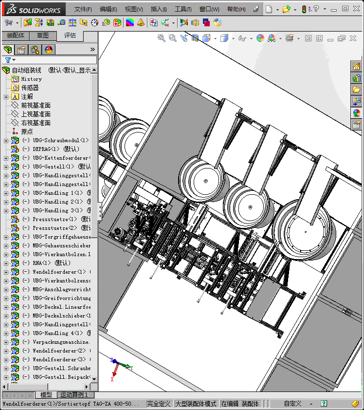
Task: Click the Open file folder icon
Action: pyautogui.click(x=287, y=9)
